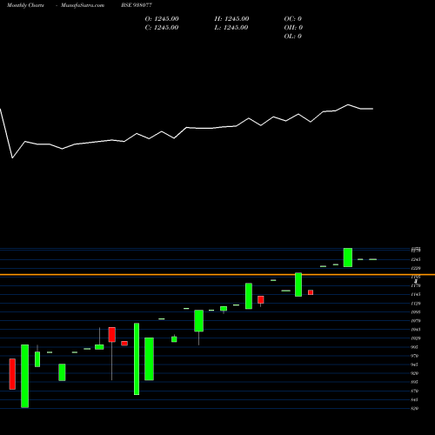Select the open value 'O: 1245.00'
Image resolution: width=435 pixels, height=435 pixels.
pyautogui.click(x=162, y=19)
